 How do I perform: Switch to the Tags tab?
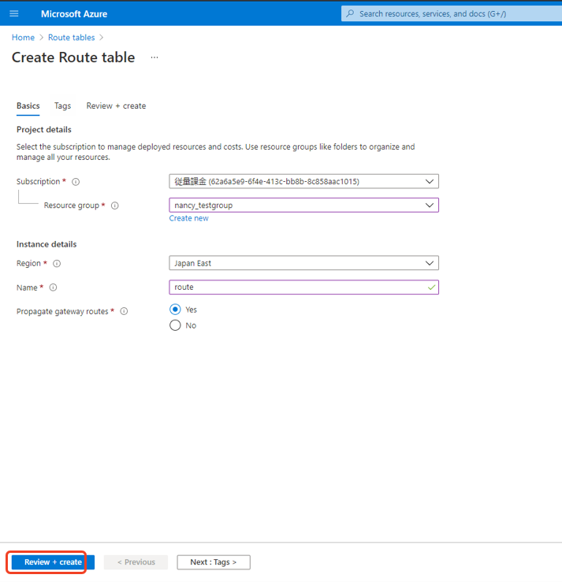click(62, 106)
